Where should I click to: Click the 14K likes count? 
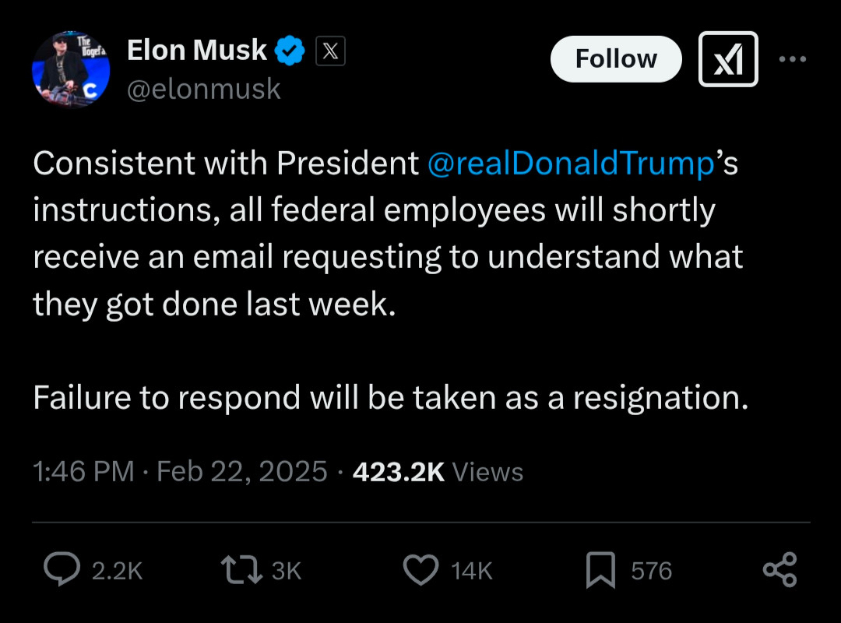(x=472, y=571)
